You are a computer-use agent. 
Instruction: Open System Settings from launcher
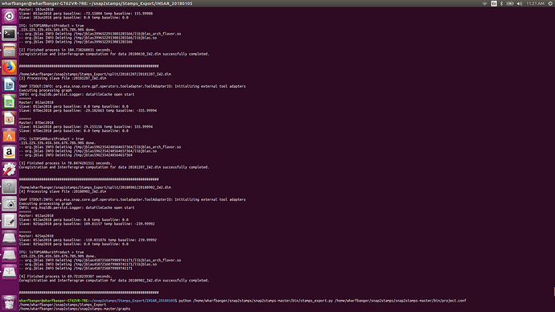pos(9,170)
